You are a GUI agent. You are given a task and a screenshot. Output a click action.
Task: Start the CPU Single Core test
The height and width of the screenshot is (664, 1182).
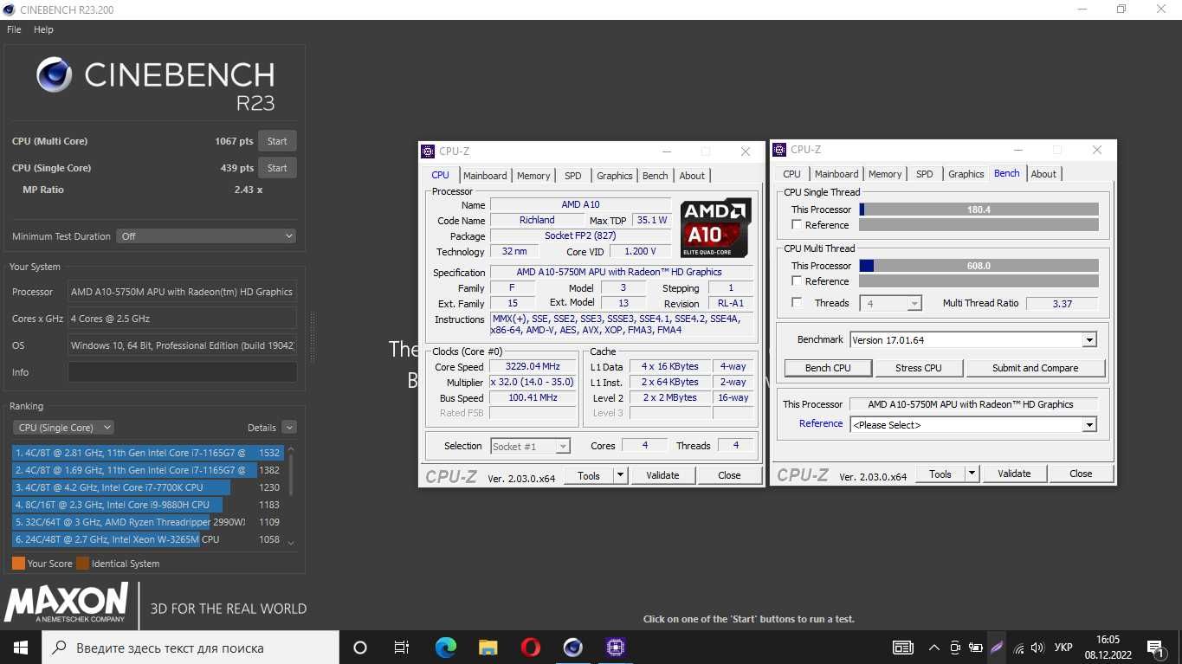point(277,168)
